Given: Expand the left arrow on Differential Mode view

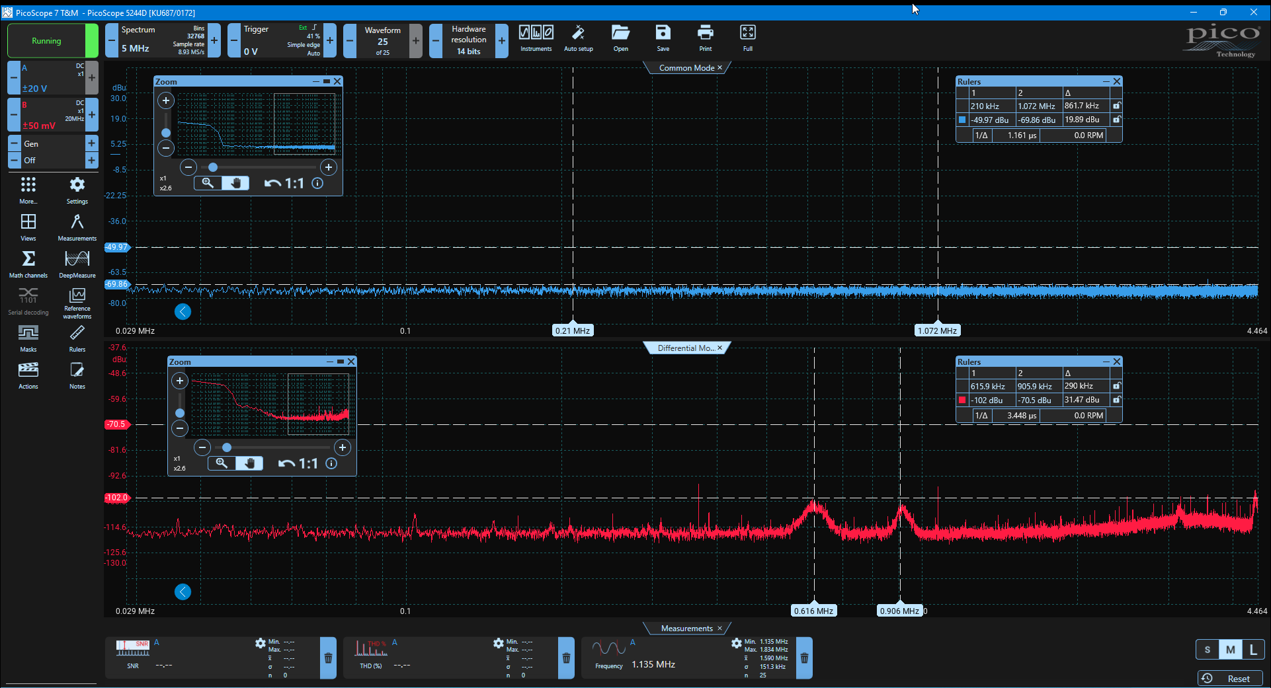Looking at the screenshot, I should (x=183, y=592).
